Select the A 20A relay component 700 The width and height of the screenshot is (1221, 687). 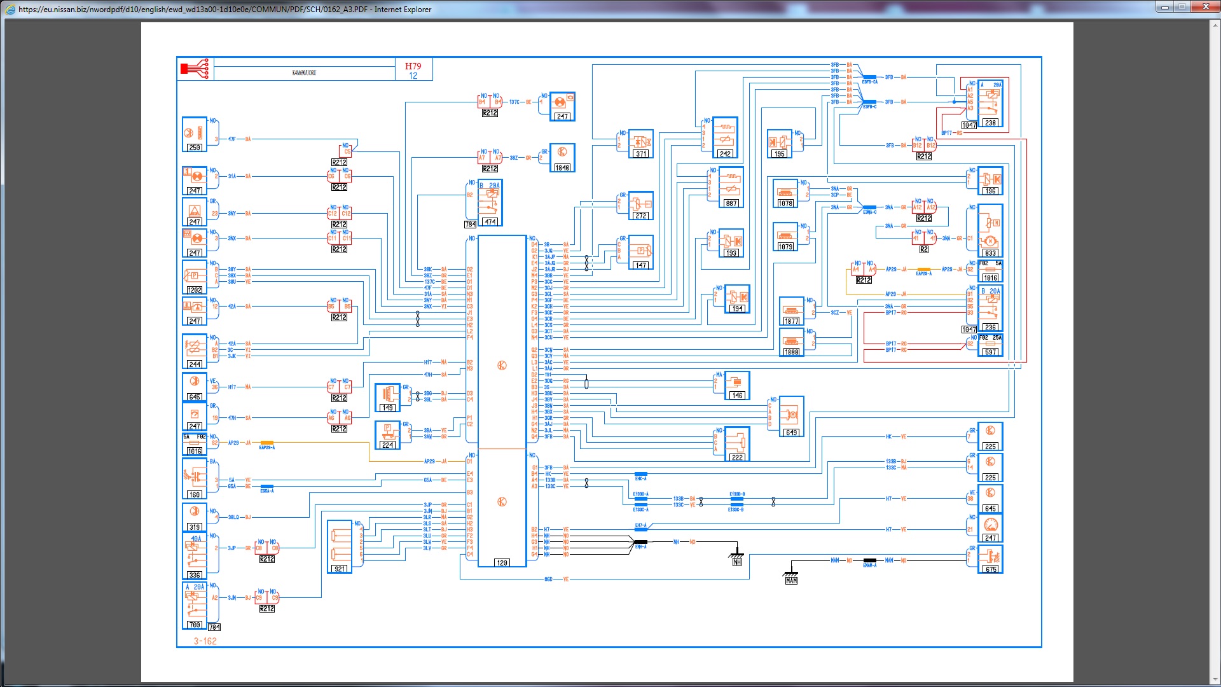195,606
